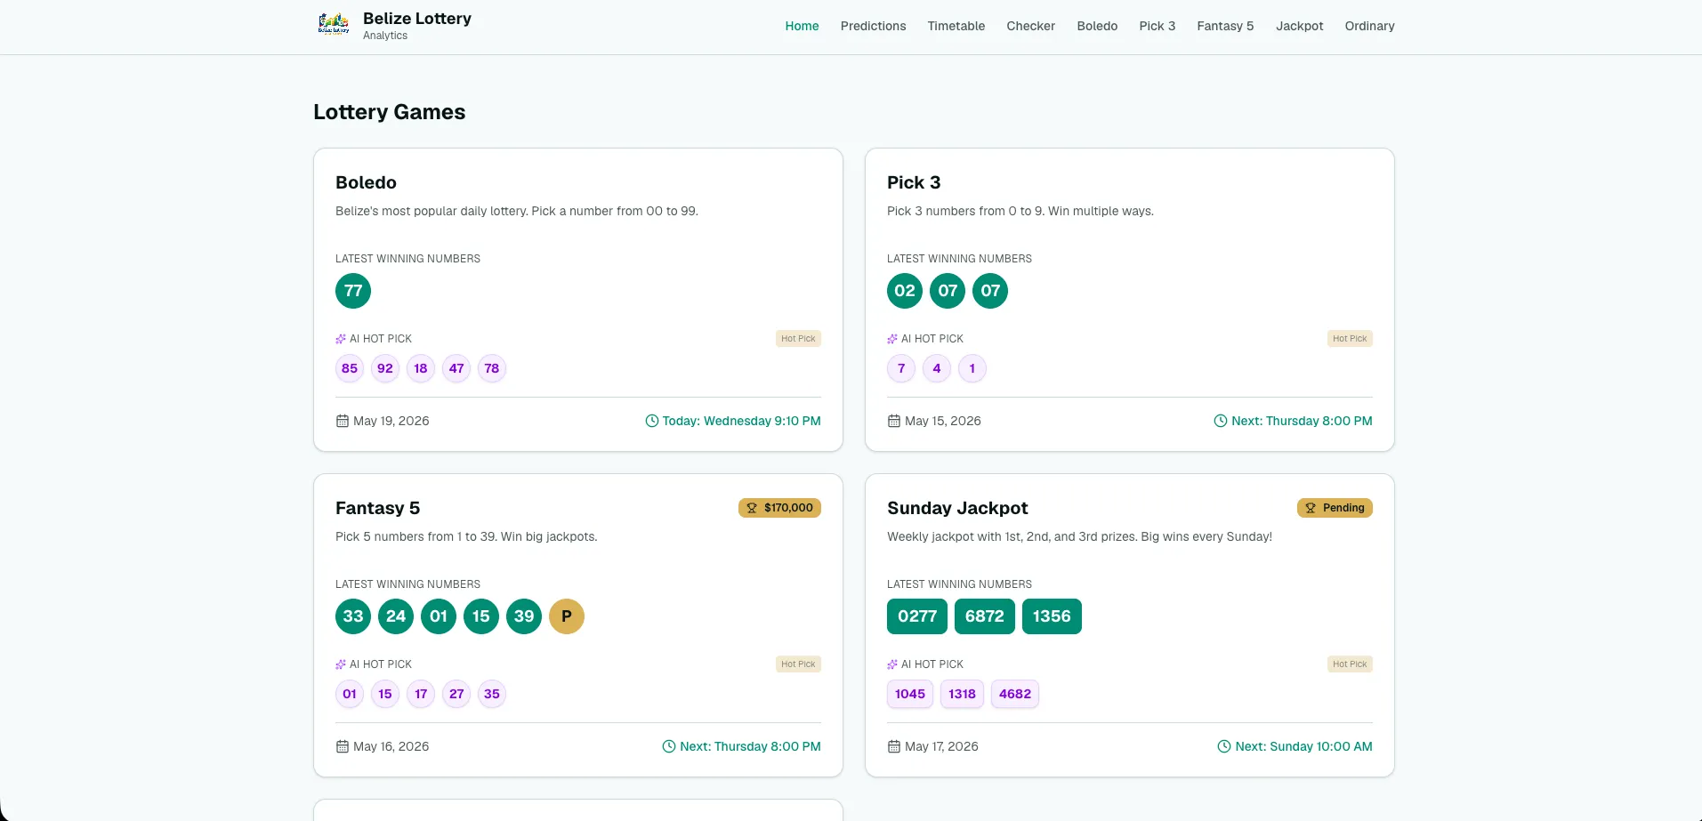Click Fantasy 5 winning ball 33
This screenshot has width=1702, height=821.
pos(353,616)
